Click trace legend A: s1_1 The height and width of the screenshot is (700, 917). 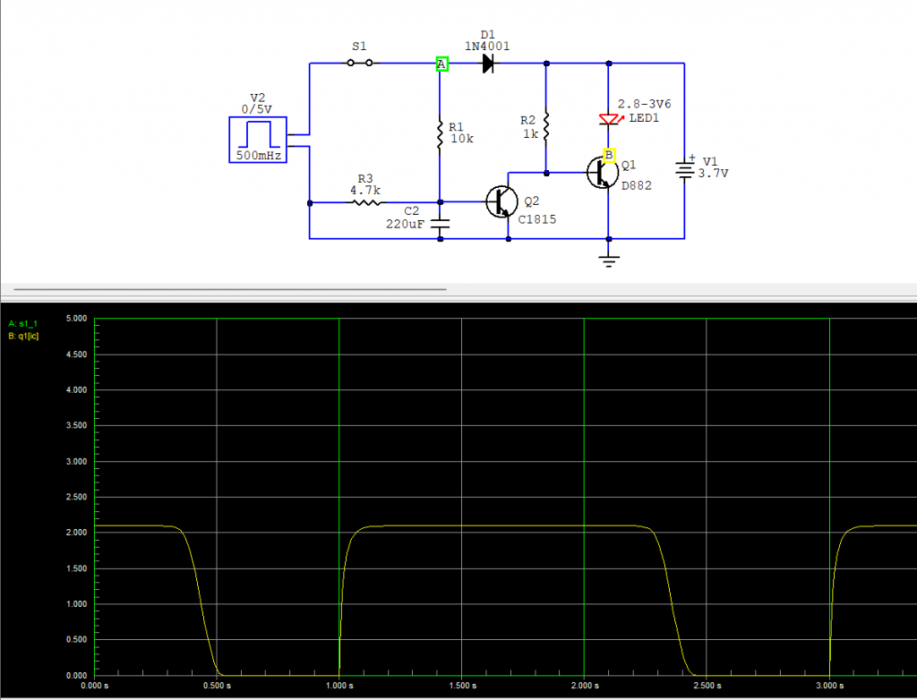22,323
